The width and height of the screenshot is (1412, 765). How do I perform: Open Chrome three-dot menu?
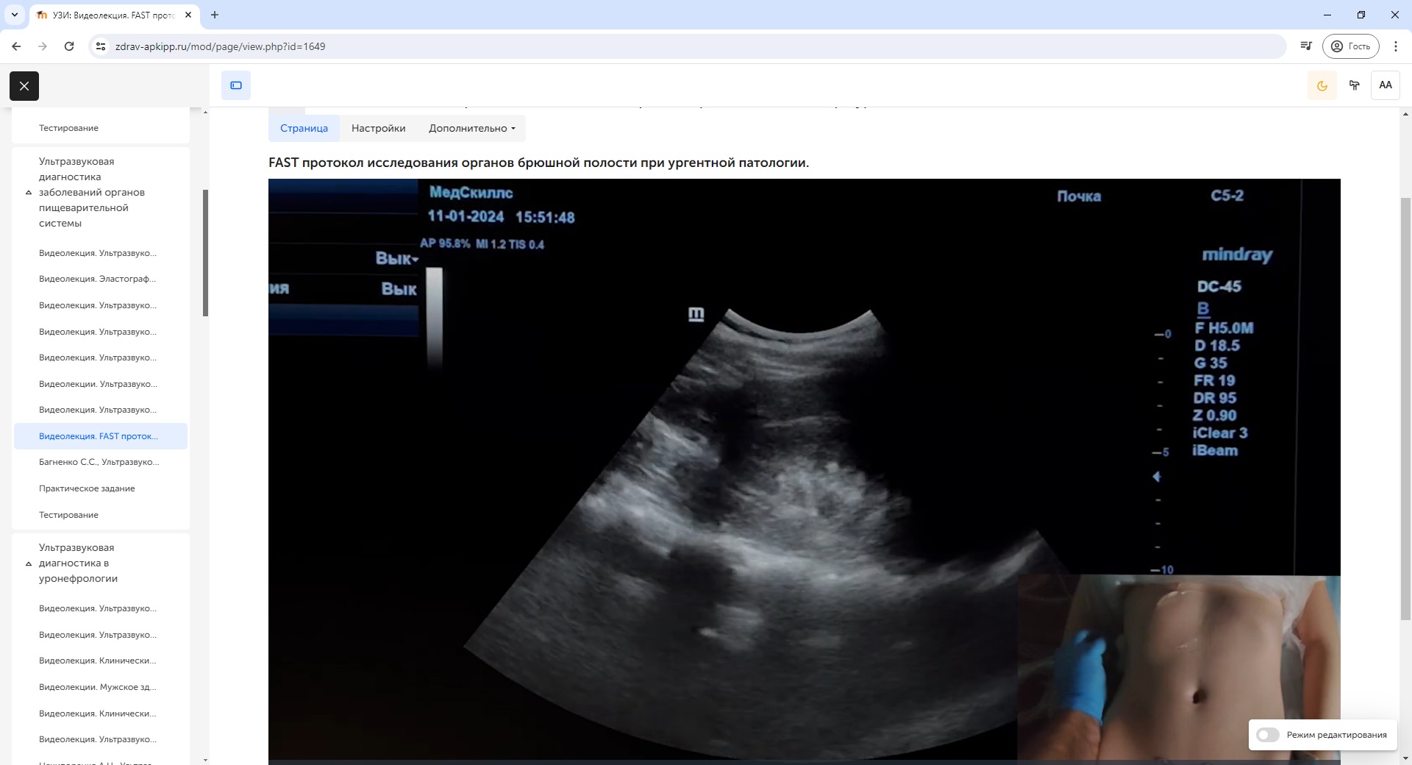(1395, 46)
